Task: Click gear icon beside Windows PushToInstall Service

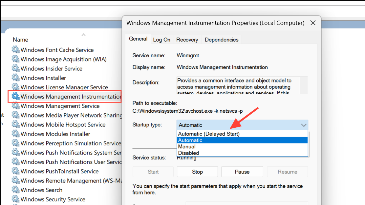Action: pyautogui.click(x=16, y=171)
